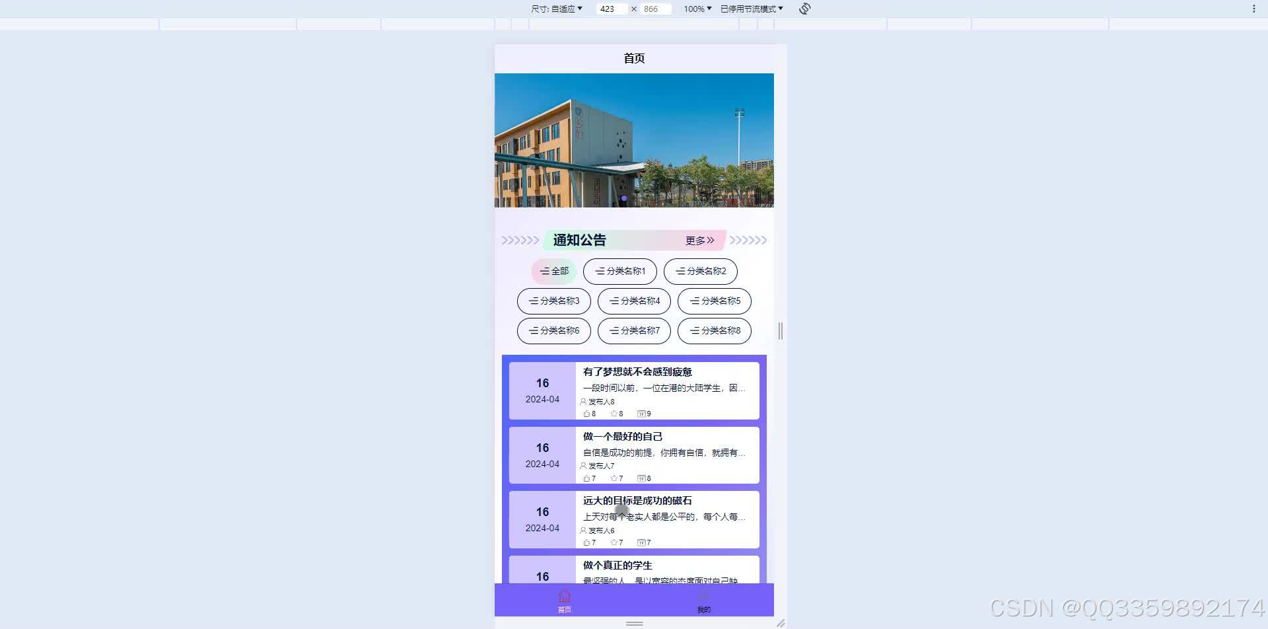Filter by 分类名称4
This screenshot has width=1268, height=629.
point(634,301)
